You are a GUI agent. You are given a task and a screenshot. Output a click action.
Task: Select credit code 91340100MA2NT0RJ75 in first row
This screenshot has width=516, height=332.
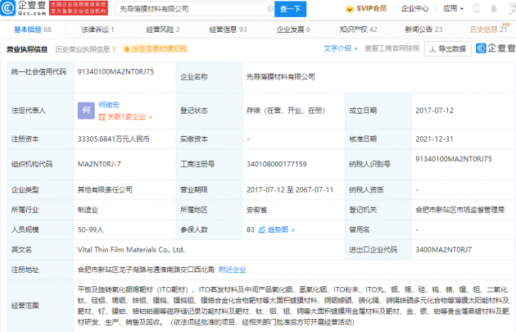[x=115, y=72]
